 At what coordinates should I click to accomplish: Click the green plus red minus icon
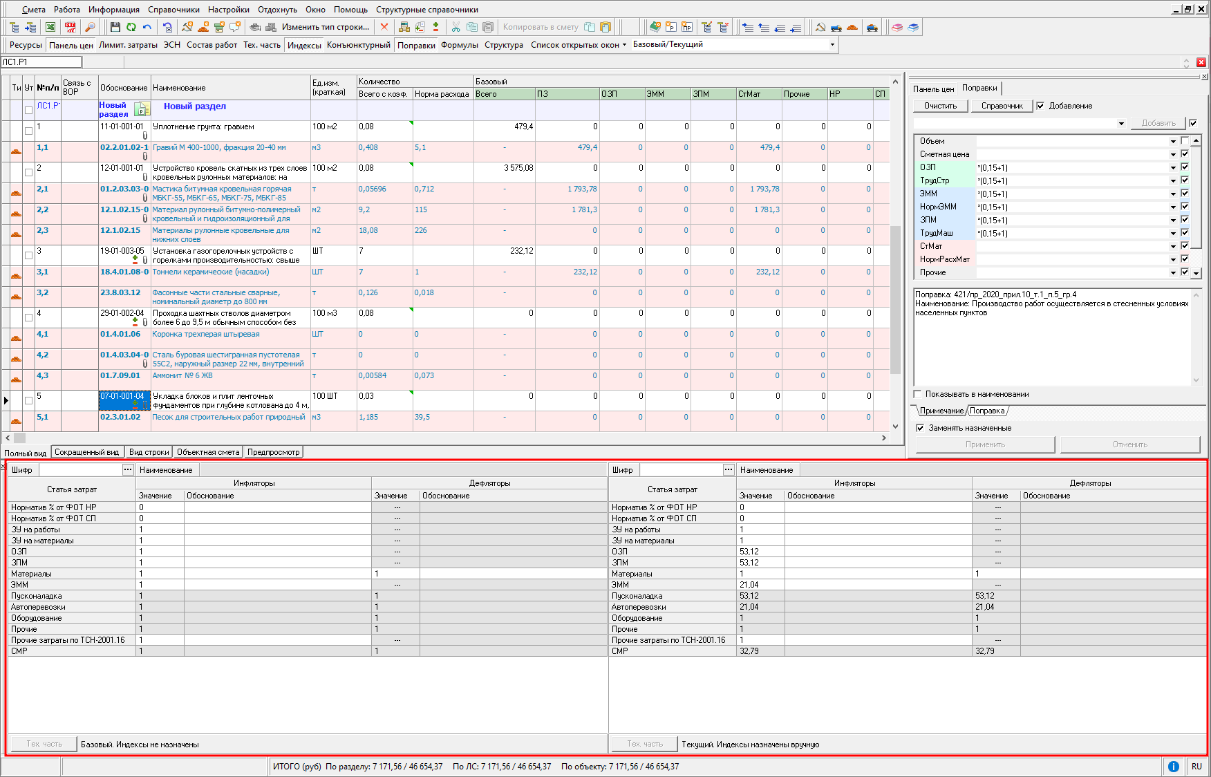435,27
